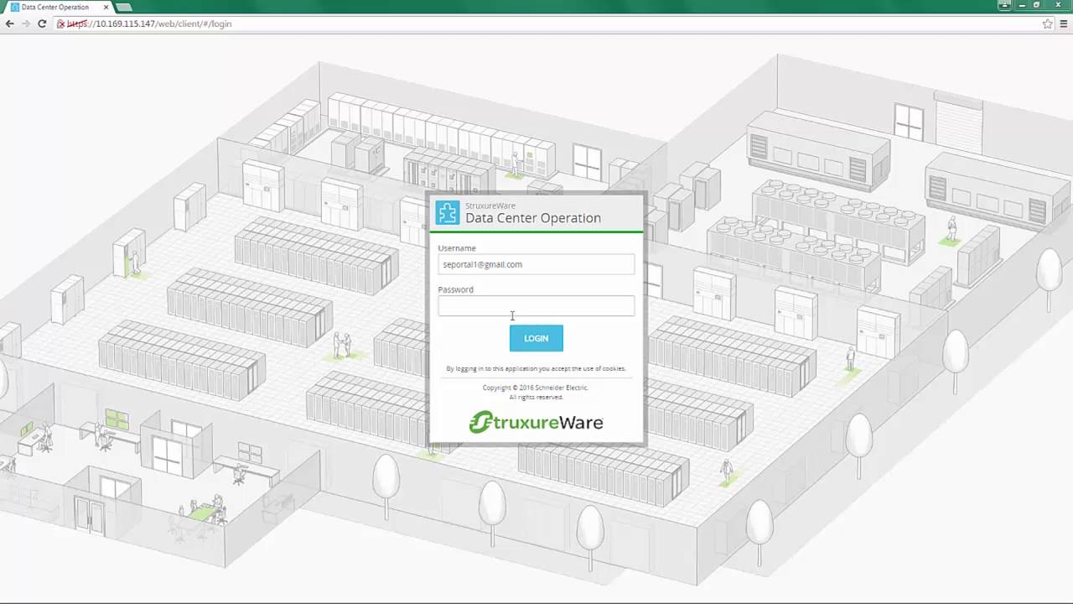
Task: Select the Data Center Operation browser tab
Action: coord(59,7)
